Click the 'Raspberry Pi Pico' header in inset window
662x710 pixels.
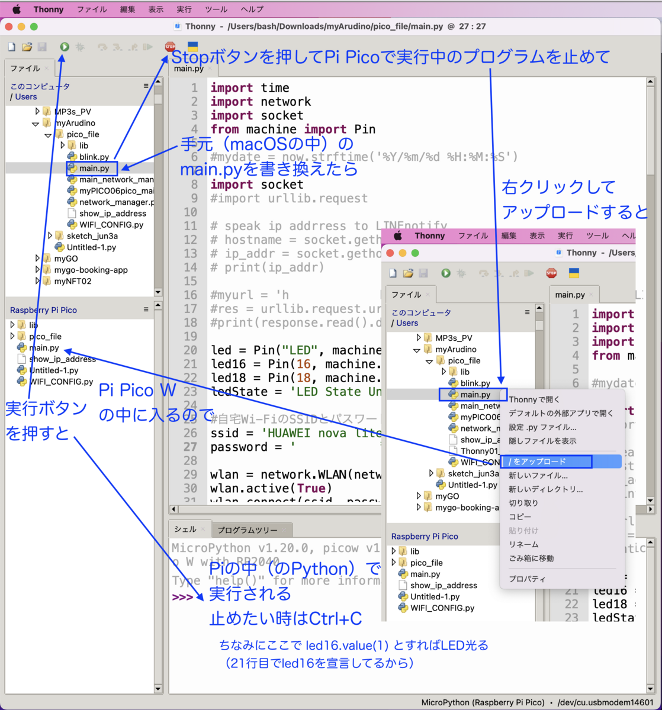coord(425,536)
